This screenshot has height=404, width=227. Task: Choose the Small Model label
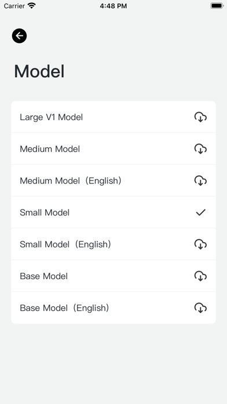tap(45, 212)
